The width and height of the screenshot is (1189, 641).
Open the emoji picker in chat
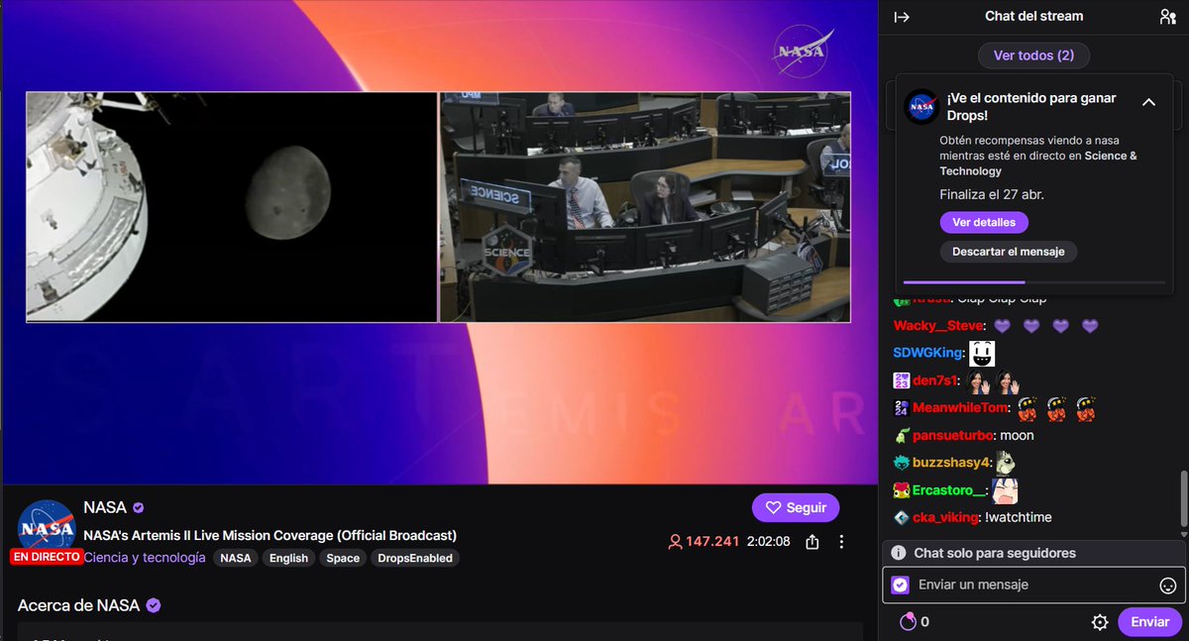point(1168,586)
